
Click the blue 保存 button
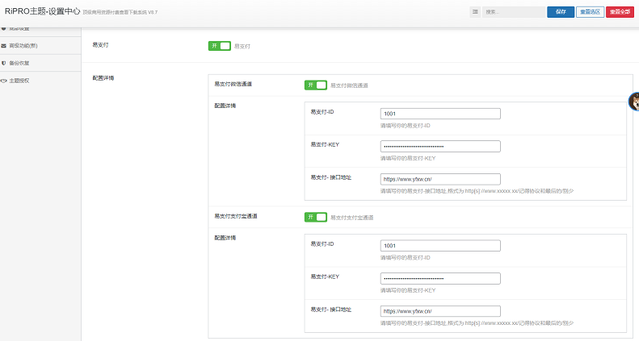561,12
